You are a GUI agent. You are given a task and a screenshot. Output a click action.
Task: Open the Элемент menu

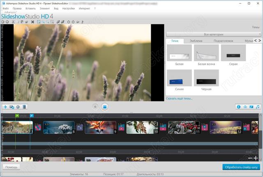pyautogui.click(x=45, y=8)
